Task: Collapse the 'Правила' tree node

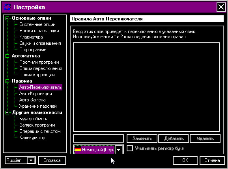Action: coord(7,81)
